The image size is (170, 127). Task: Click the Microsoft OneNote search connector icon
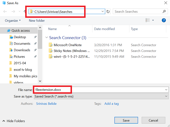click(51, 45)
